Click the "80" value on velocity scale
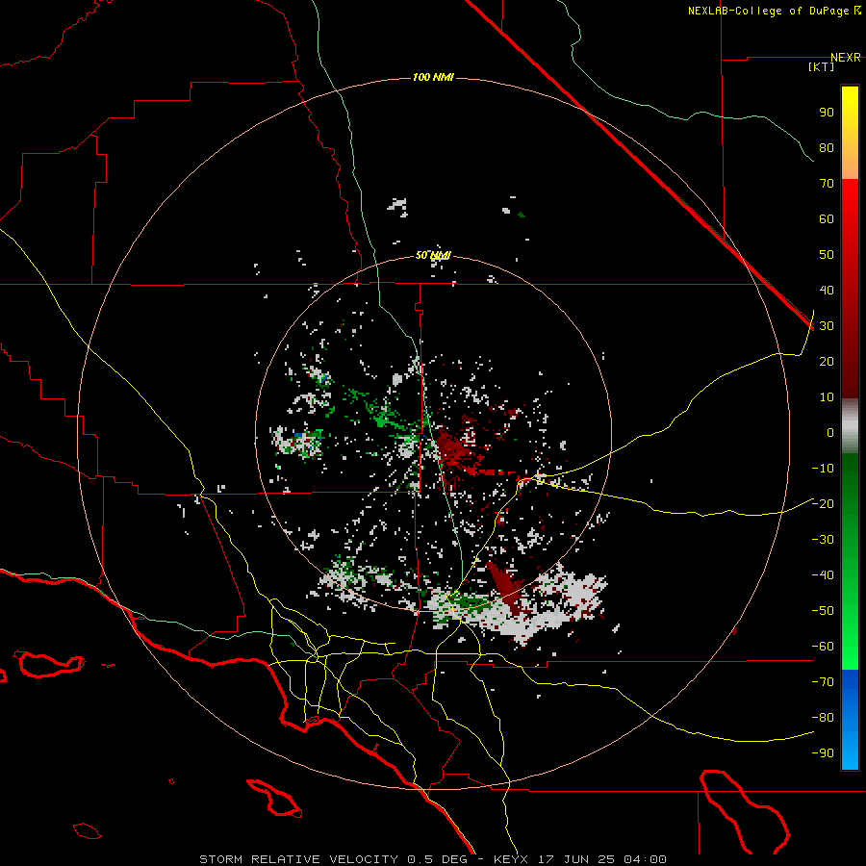Viewport: 866px width, 866px height. point(827,148)
